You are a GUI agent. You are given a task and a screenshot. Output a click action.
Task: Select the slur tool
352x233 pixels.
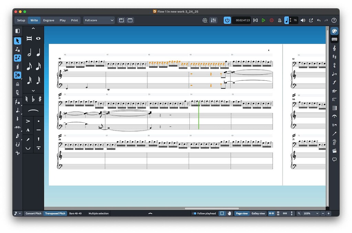33,111
